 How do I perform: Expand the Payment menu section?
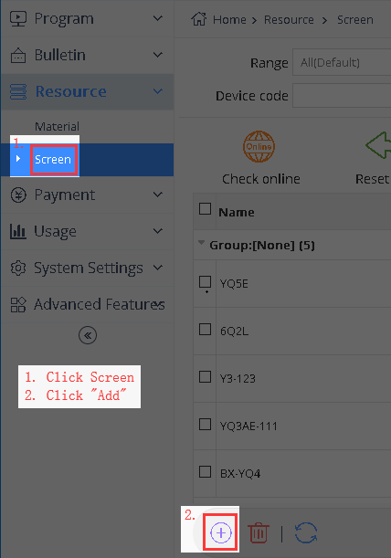tap(87, 195)
